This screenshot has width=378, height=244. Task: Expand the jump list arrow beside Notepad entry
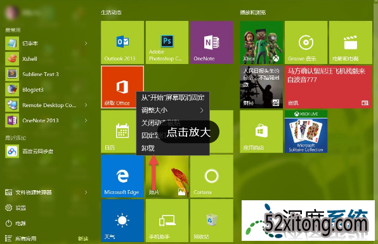point(86,43)
